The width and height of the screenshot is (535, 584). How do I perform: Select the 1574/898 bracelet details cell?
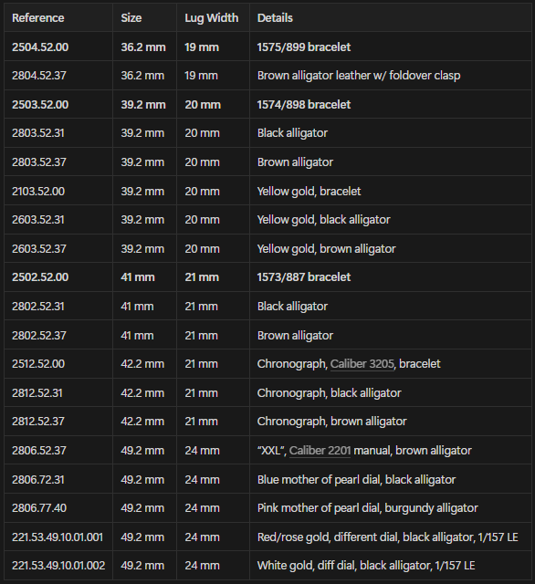391,104
